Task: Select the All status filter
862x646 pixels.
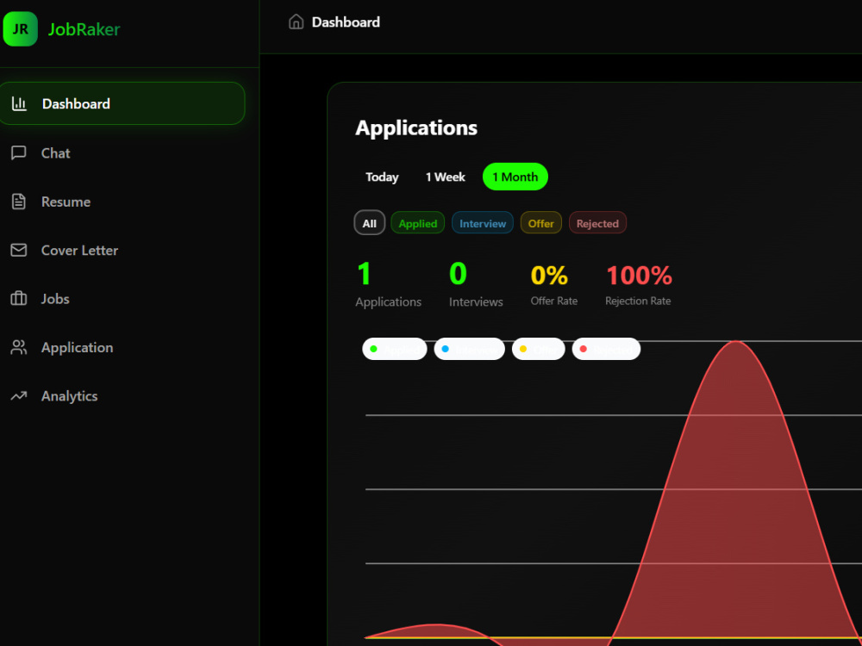Action: (x=370, y=223)
